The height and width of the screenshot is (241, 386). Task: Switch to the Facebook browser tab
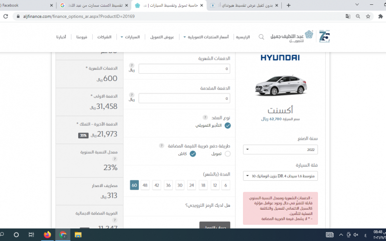[x=26, y=5]
